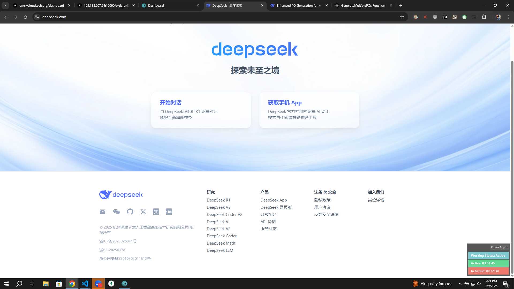The height and width of the screenshot is (289, 514).
Task: Bookmark this page with star icon
Action: point(402,17)
